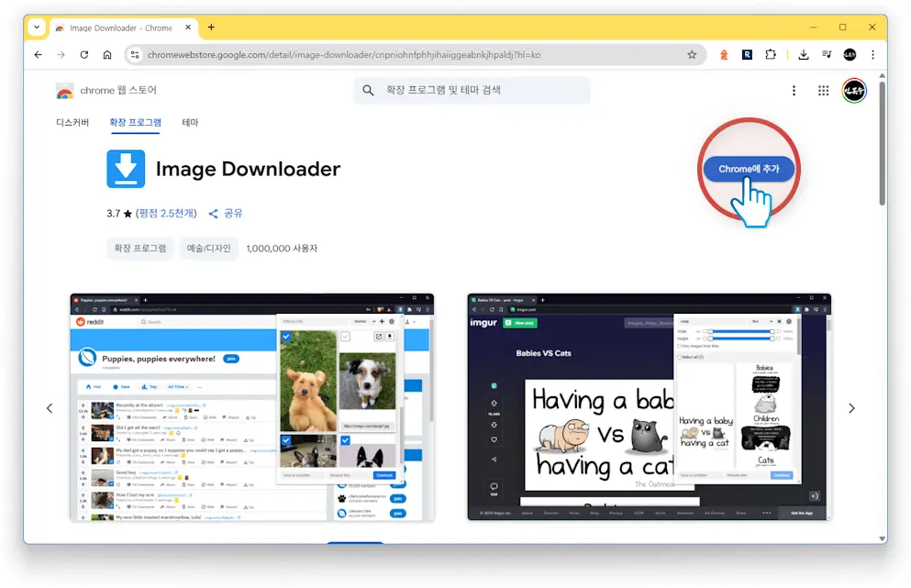Click the Reddit puppies screenshot thumbnail
This screenshot has height=588, width=911.
250,407
